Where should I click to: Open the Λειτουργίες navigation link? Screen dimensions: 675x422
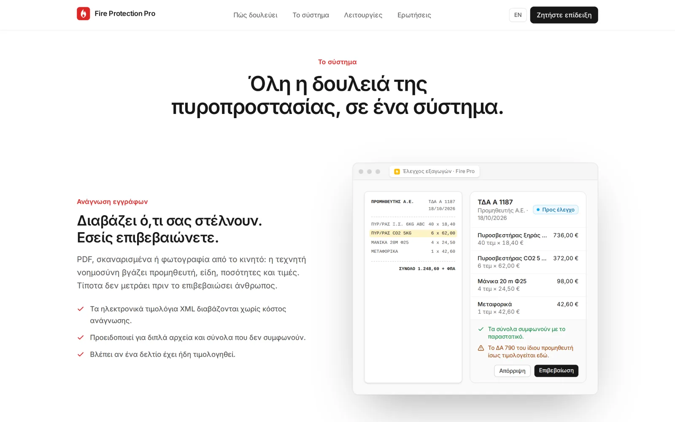[x=363, y=15]
